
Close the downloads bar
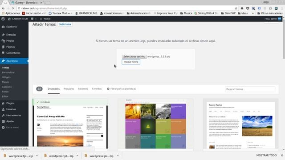coord(282,156)
